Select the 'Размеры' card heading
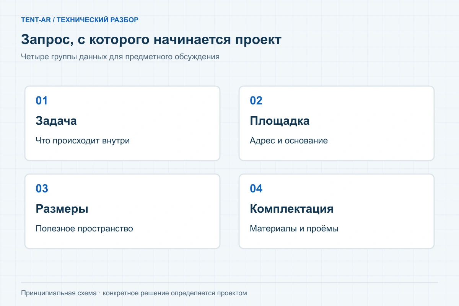The width and height of the screenshot is (459, 306). [62, 209]
